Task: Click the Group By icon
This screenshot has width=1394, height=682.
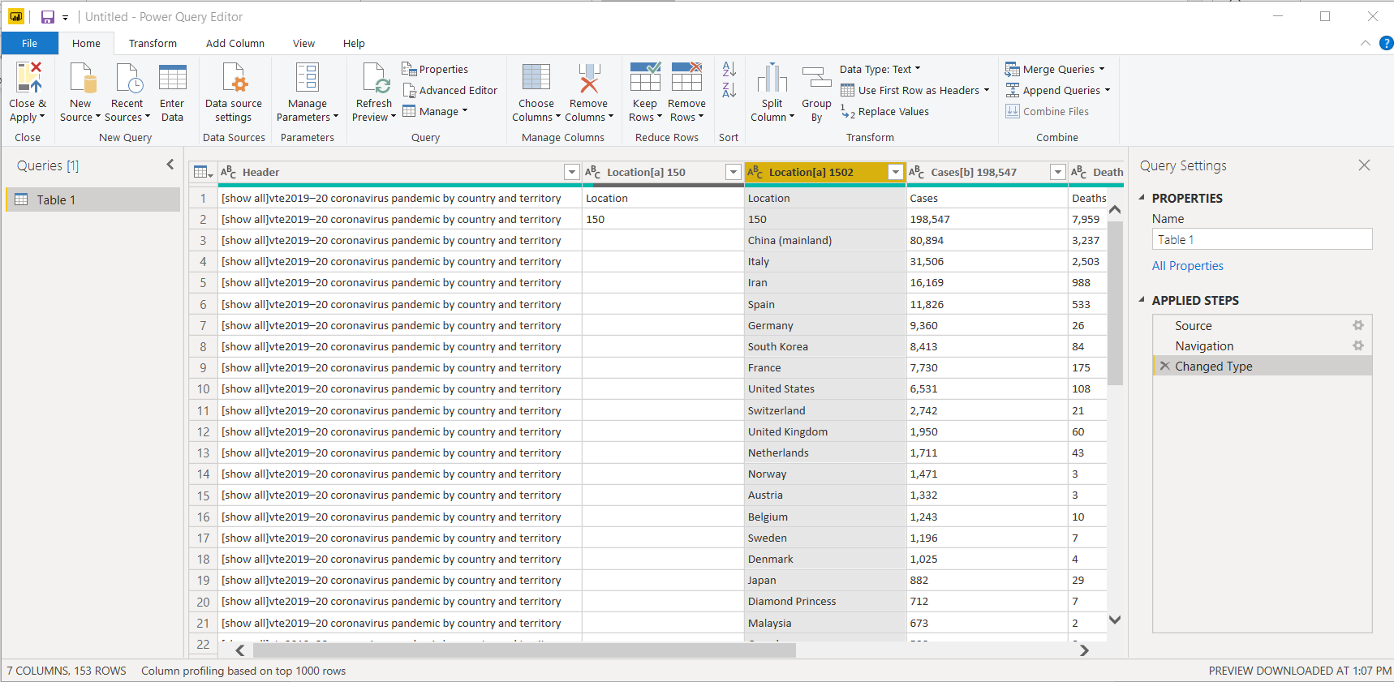Action: 816,79
